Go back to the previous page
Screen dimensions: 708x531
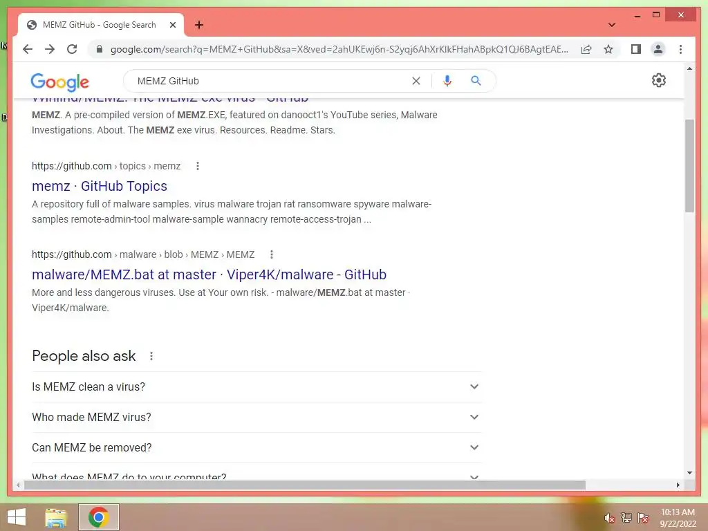coord(28,49)
